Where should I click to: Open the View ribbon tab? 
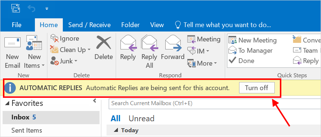(x=157, y=25)
